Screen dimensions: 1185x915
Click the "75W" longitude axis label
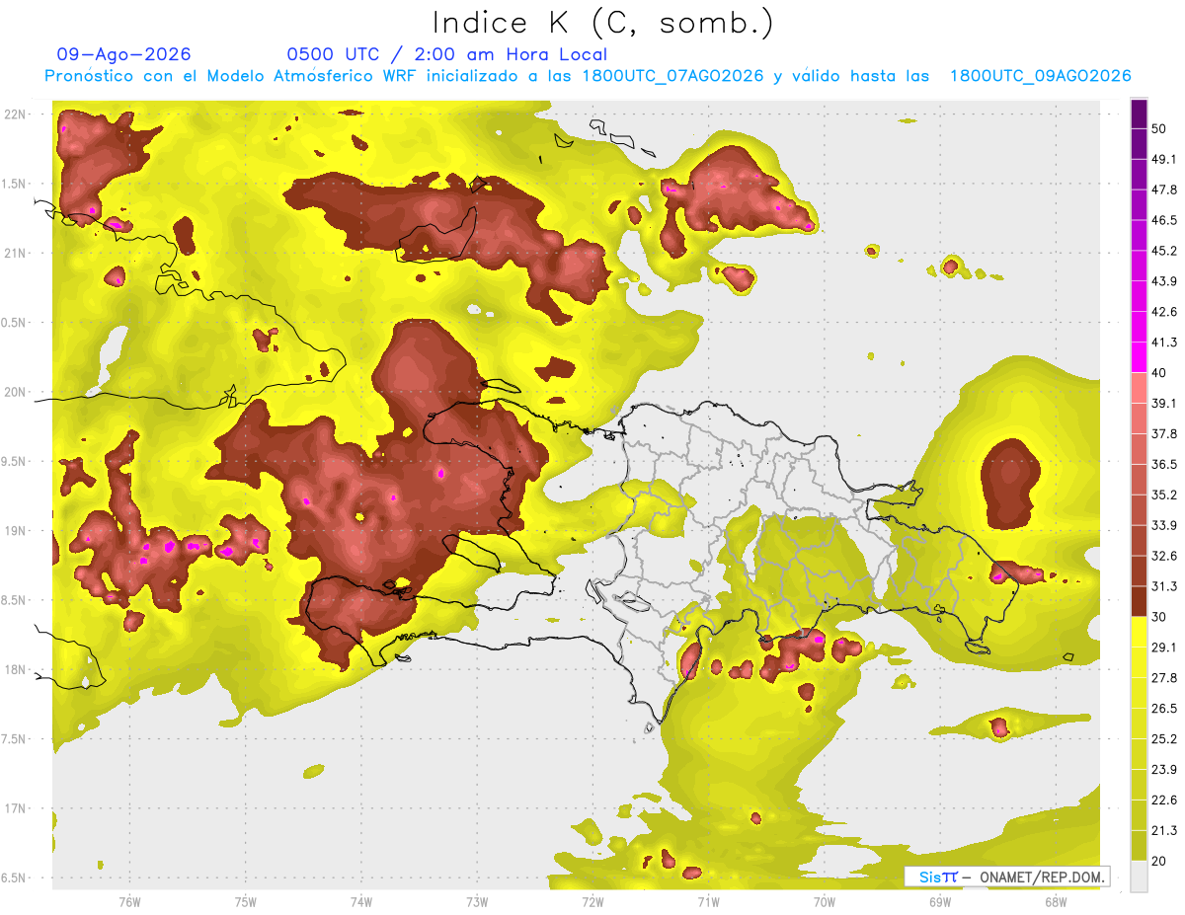pyautogui.click(x=245, y=902)
